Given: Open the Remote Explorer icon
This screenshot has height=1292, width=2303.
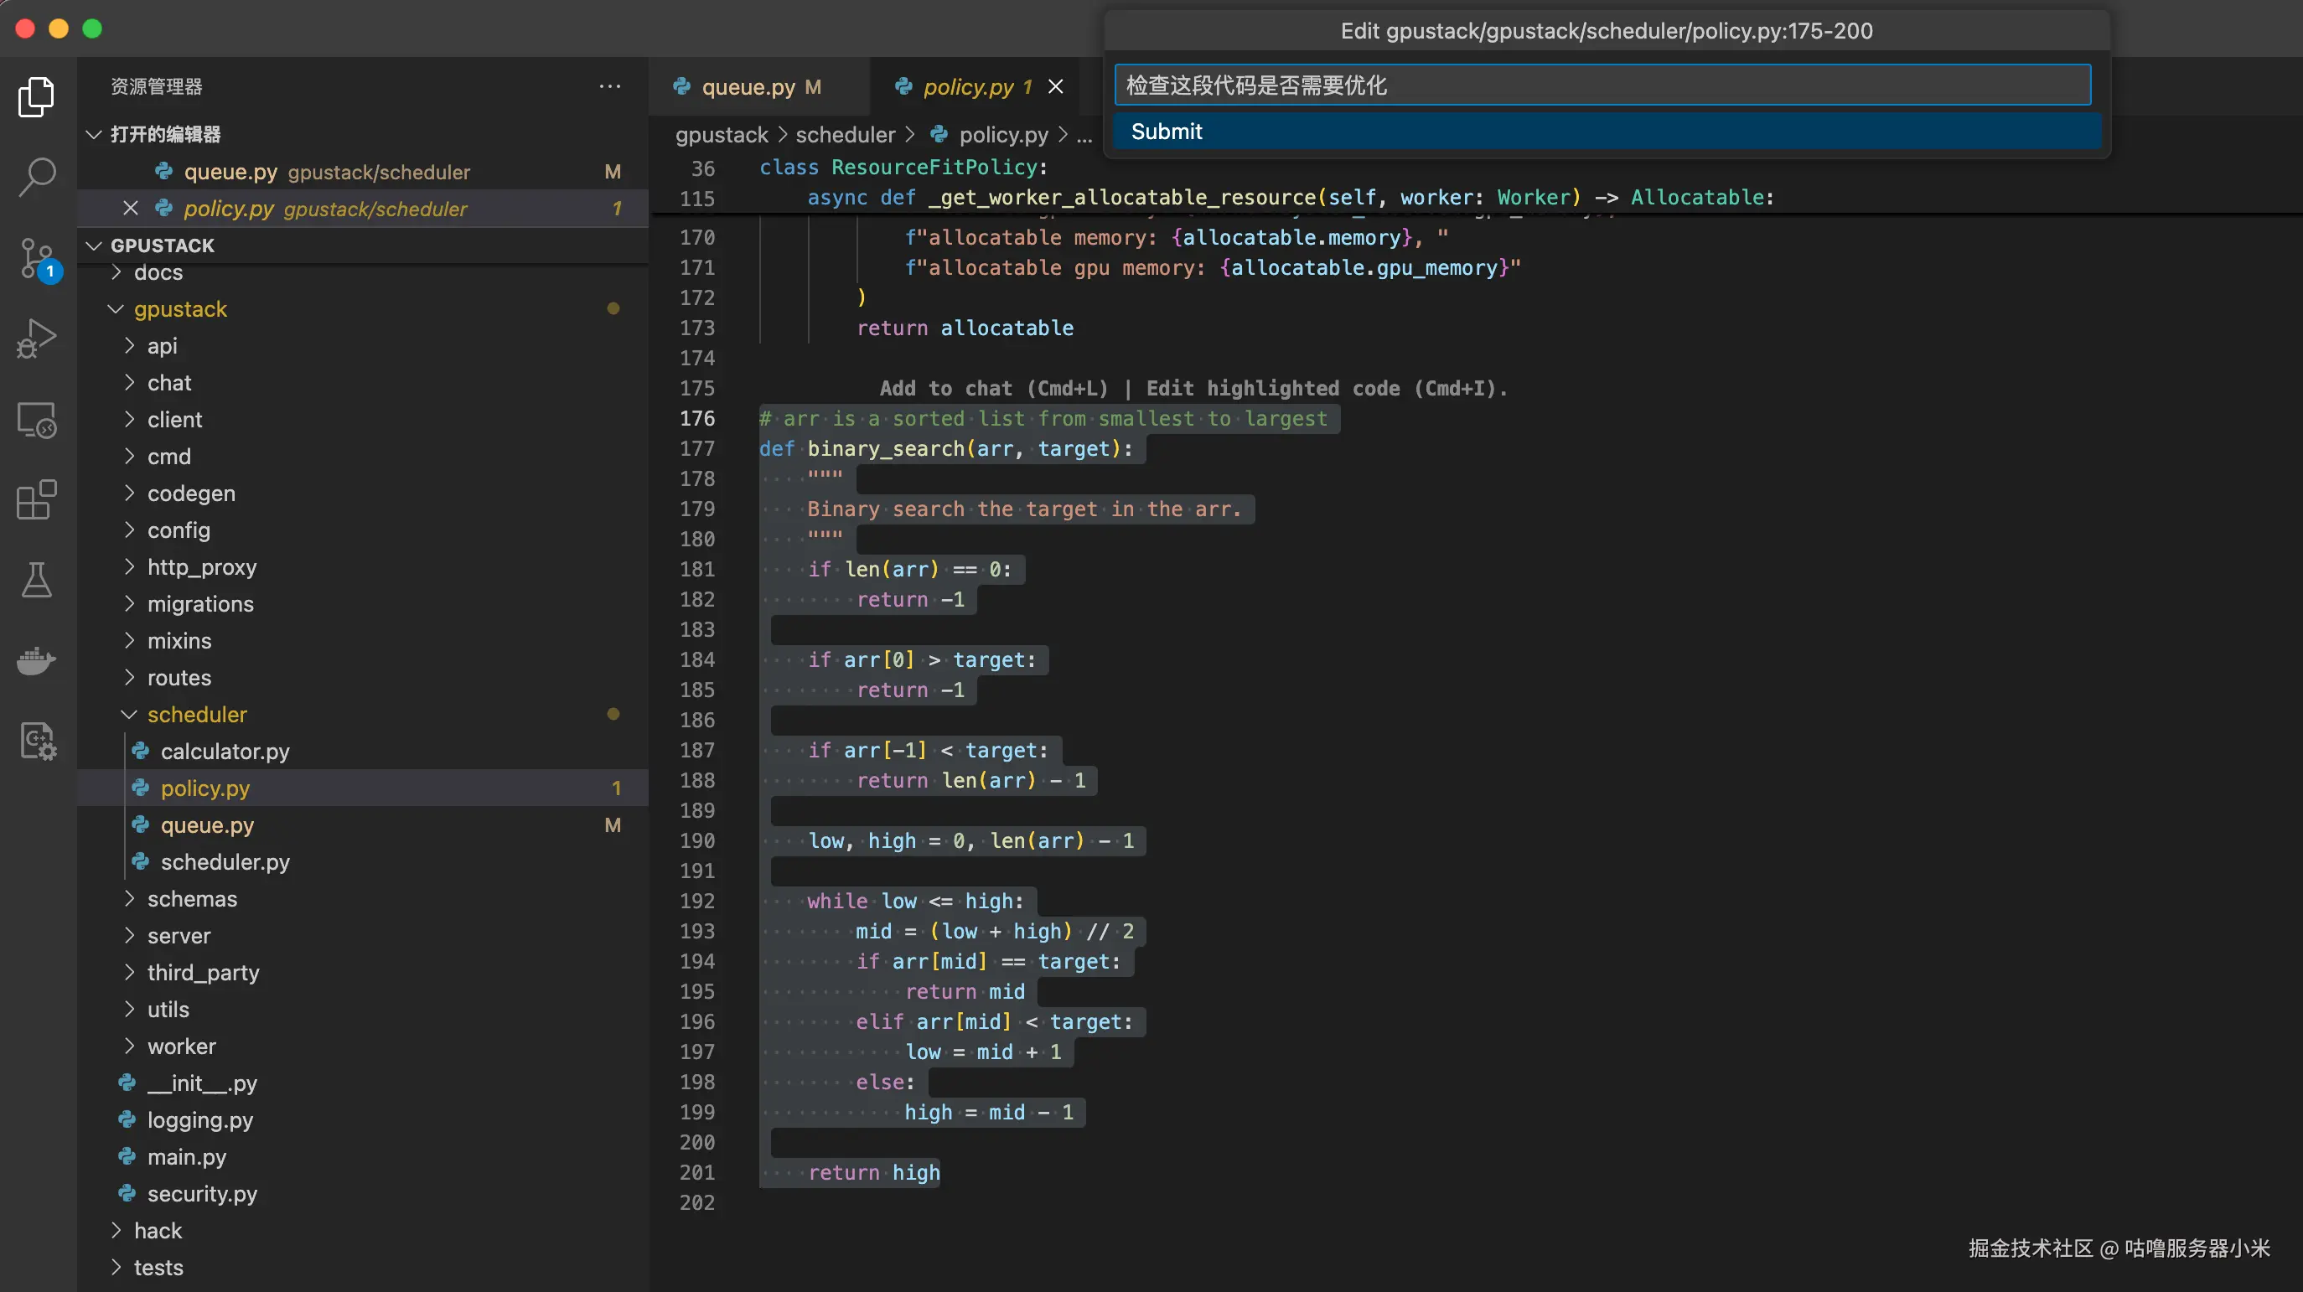Looking at the screenshot, I should pos(37,419).
